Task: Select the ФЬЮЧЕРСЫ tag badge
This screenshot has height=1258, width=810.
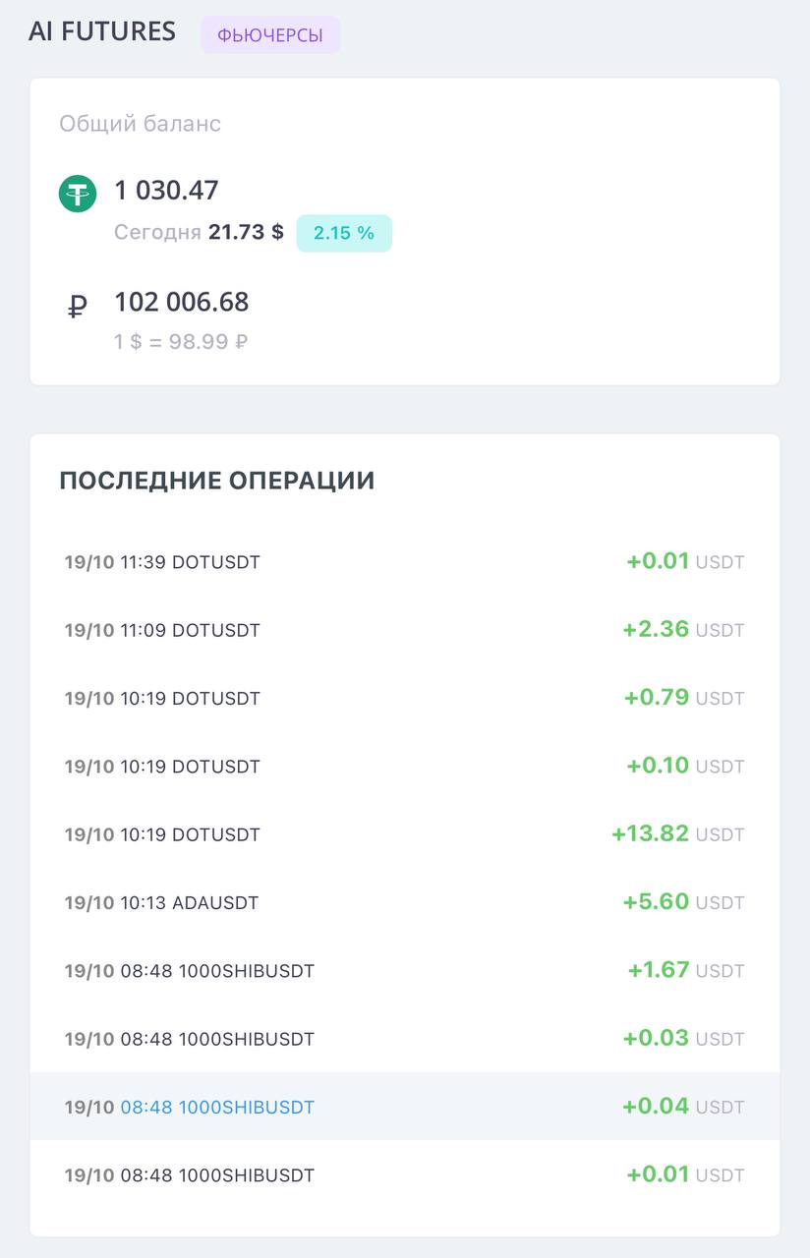Action: pyautogui.click(x=270, y=35)
